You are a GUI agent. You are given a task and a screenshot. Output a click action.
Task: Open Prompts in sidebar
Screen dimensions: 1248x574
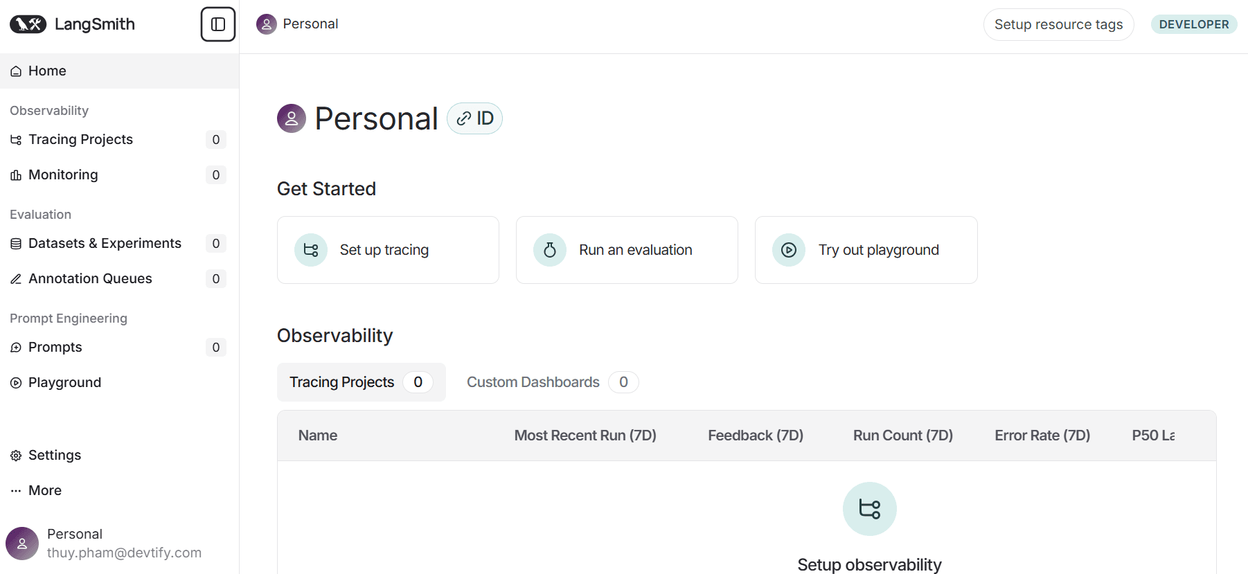(x=55, y=347)
